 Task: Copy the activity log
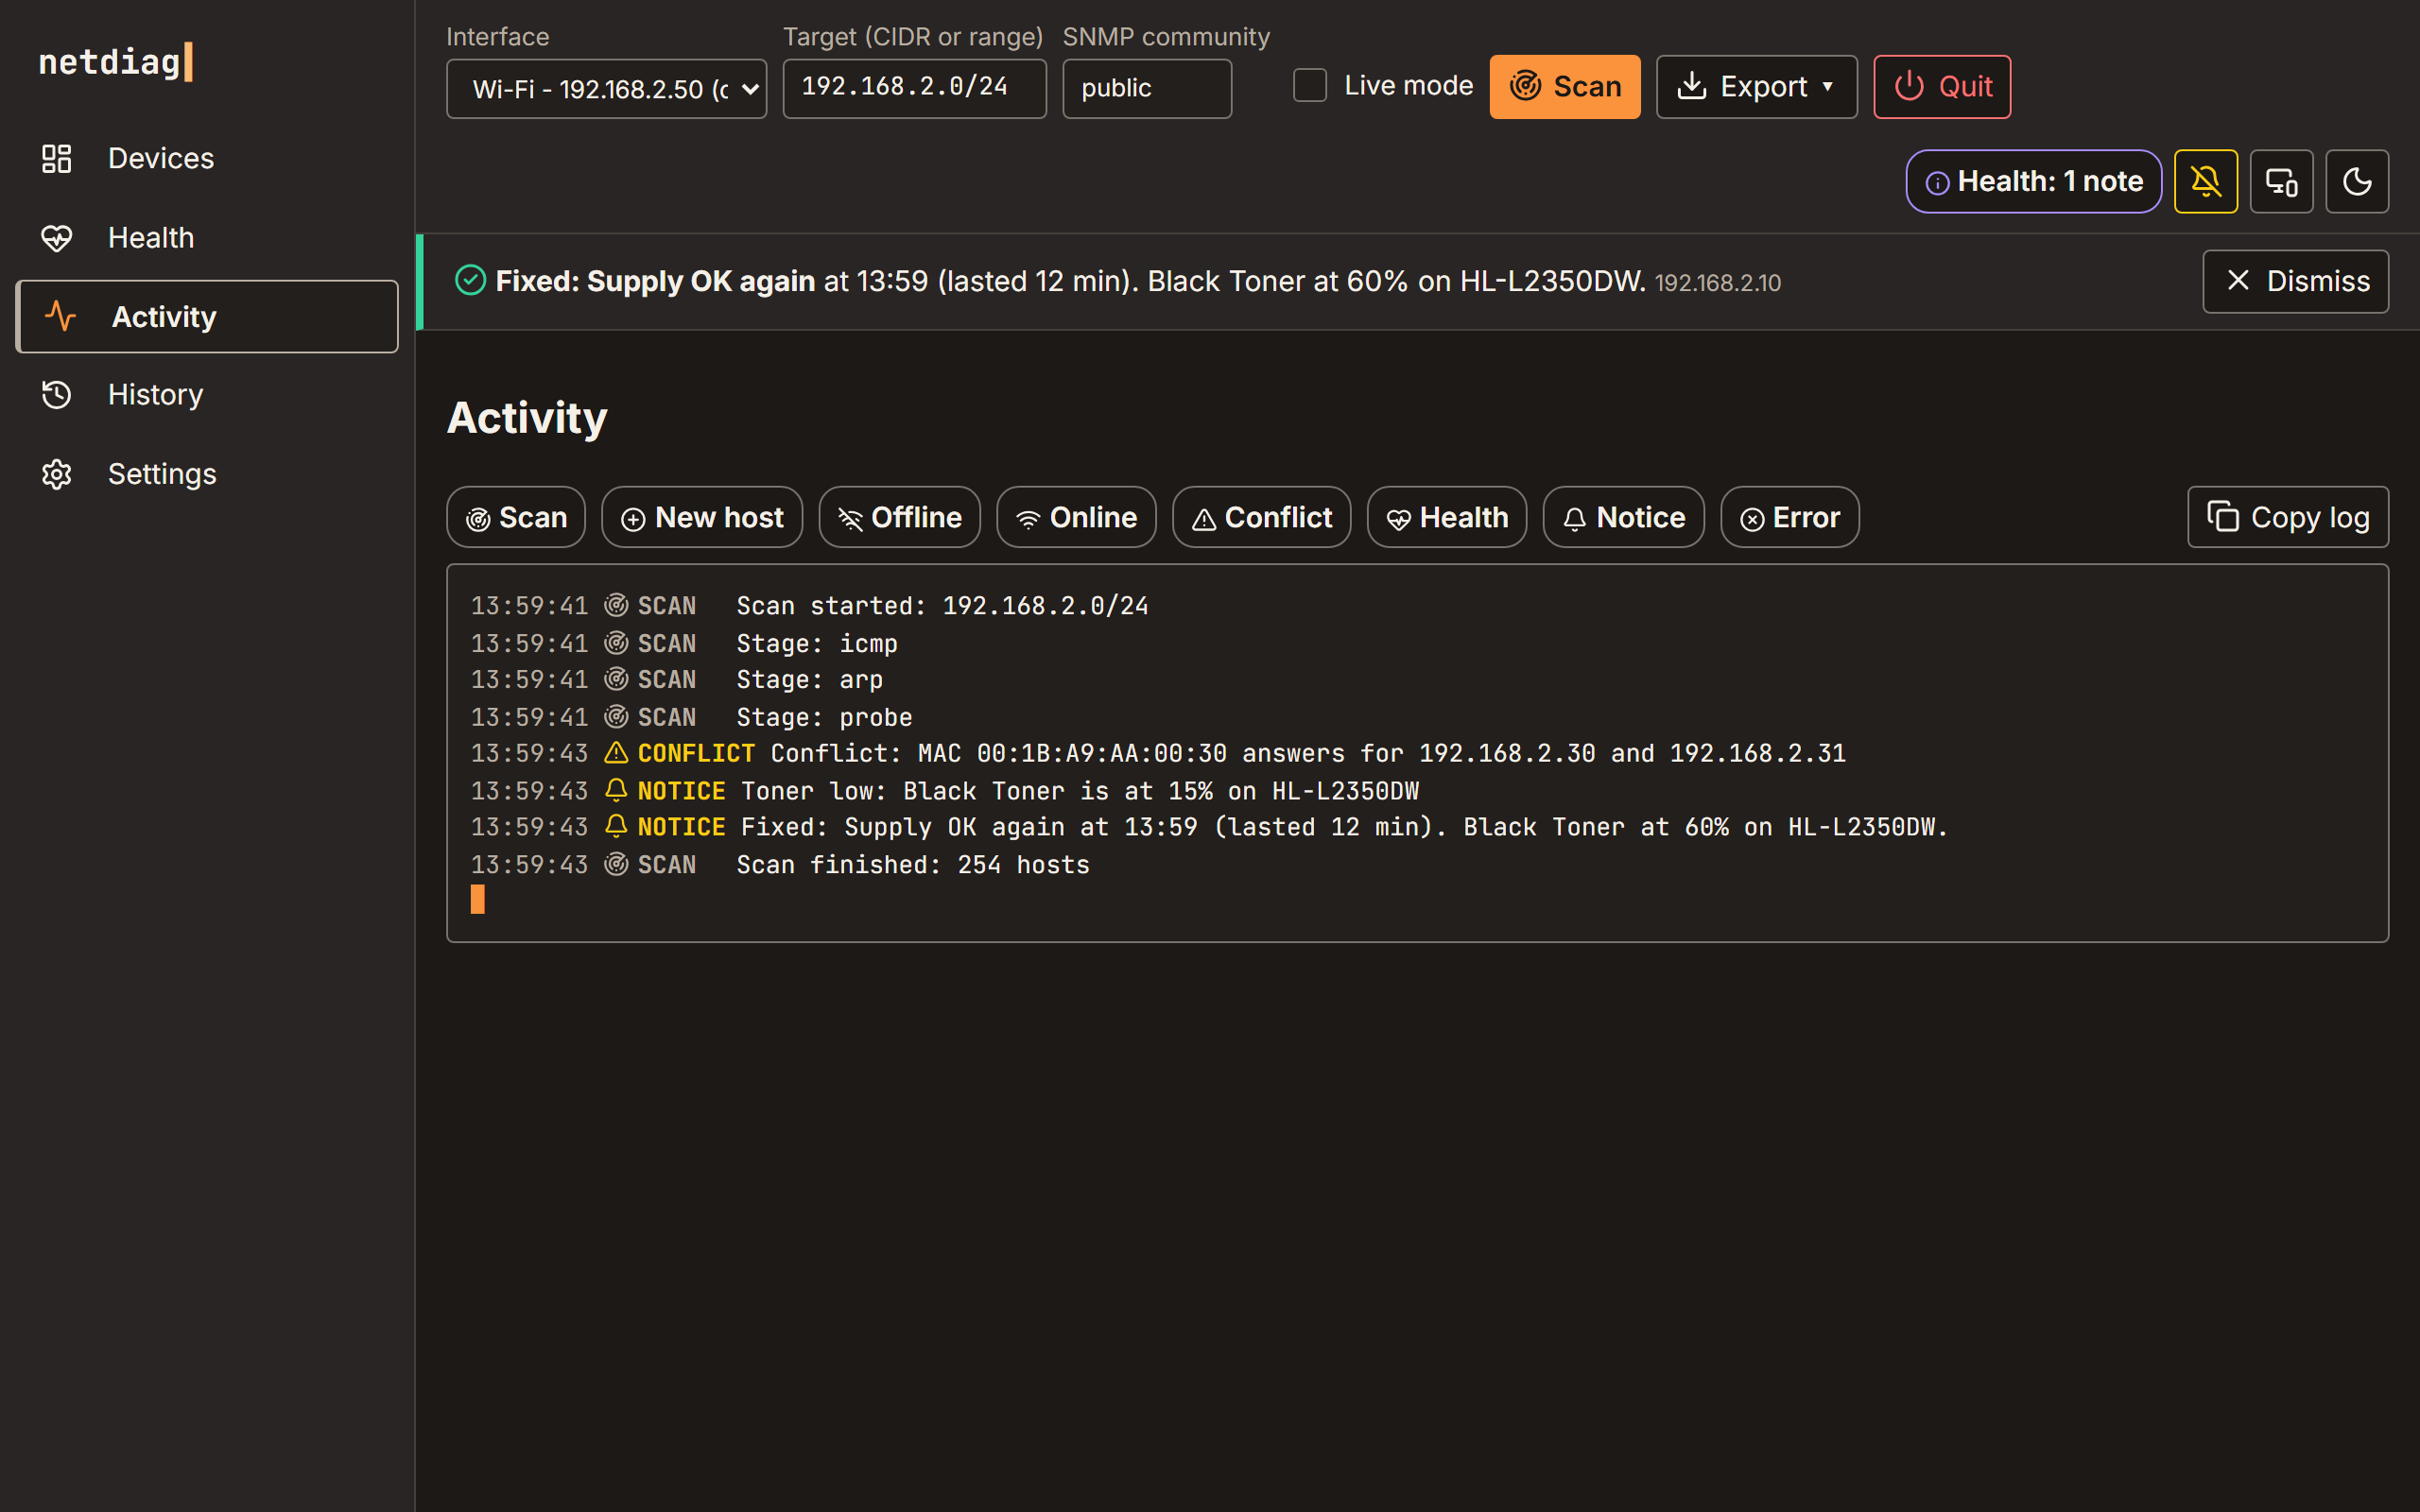click(x=2287, y=517)
